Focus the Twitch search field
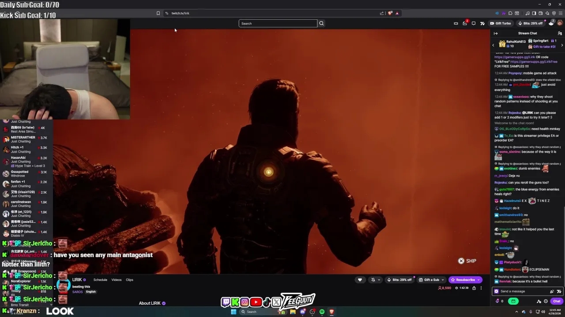 278,23
